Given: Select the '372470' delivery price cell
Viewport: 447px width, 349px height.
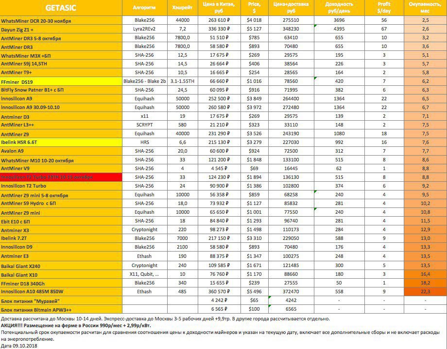Looking at the screenshot, I should click(x=291, y=291).
